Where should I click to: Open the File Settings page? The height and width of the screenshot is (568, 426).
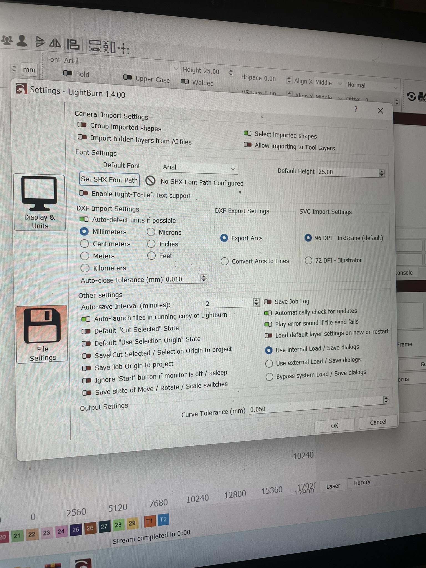click(x=42, y=334)
